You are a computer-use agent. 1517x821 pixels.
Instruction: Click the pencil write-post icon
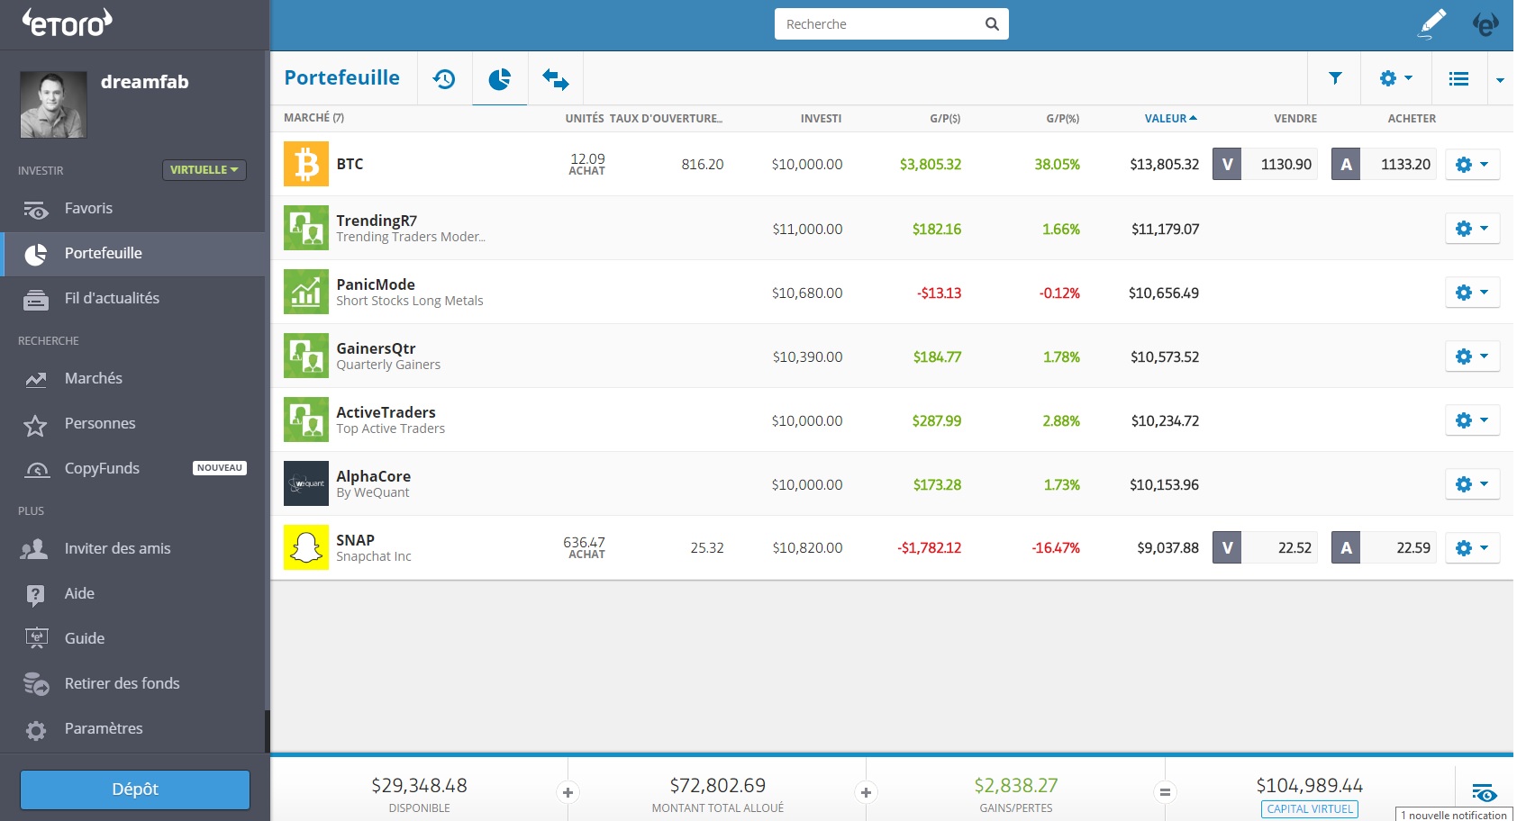(x=1431, y=24)
